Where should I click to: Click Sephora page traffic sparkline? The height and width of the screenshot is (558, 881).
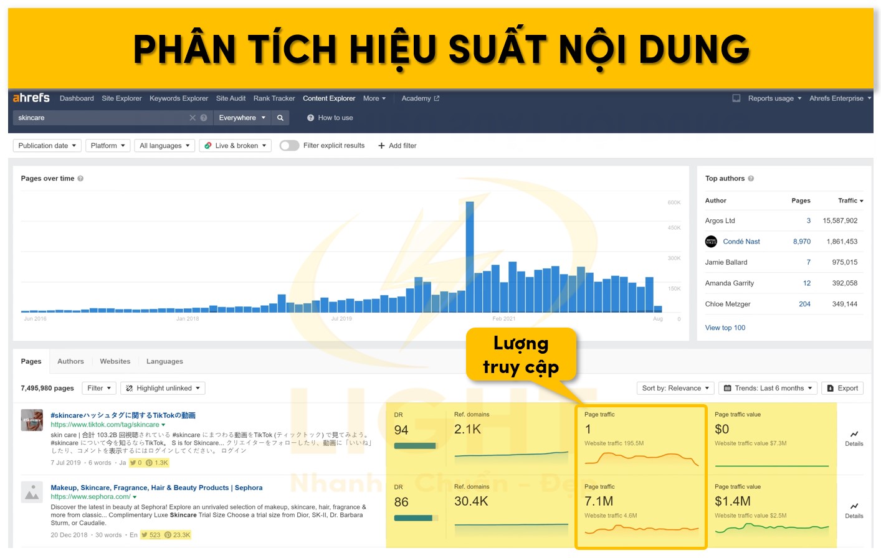click(x=641, y=529)
